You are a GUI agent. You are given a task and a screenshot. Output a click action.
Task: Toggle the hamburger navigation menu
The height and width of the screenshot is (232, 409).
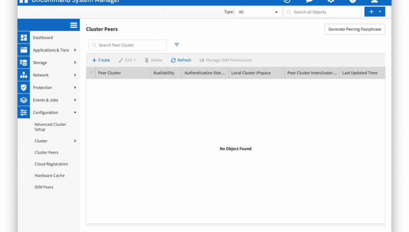coord(73,25)
